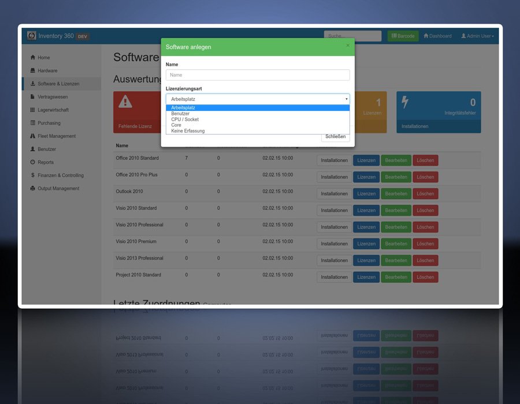Click the Inventory 360 logo icon
The height and width of the screenshot is (404, 520).
point(32,36)
